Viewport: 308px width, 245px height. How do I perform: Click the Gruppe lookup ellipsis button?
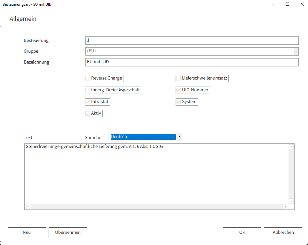tap(296, 51)
